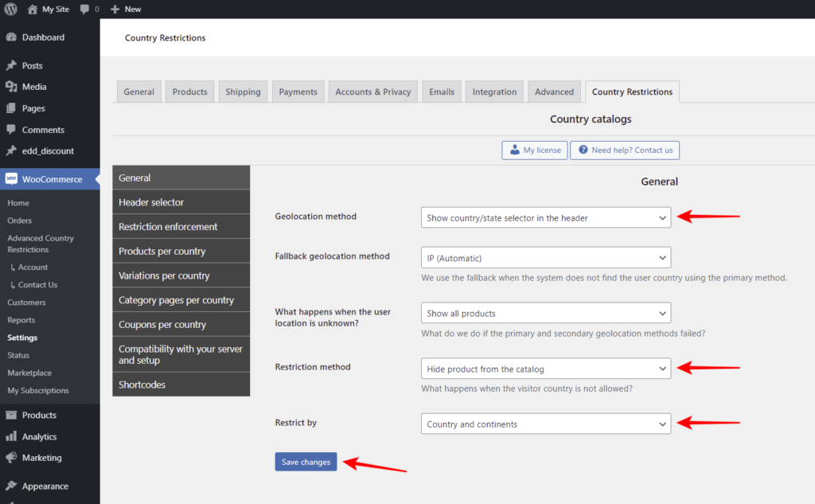Open the unknown user location dropdown
Image resolution: width=815 pixels, height=504 pixels.
[x=546, y=313]
